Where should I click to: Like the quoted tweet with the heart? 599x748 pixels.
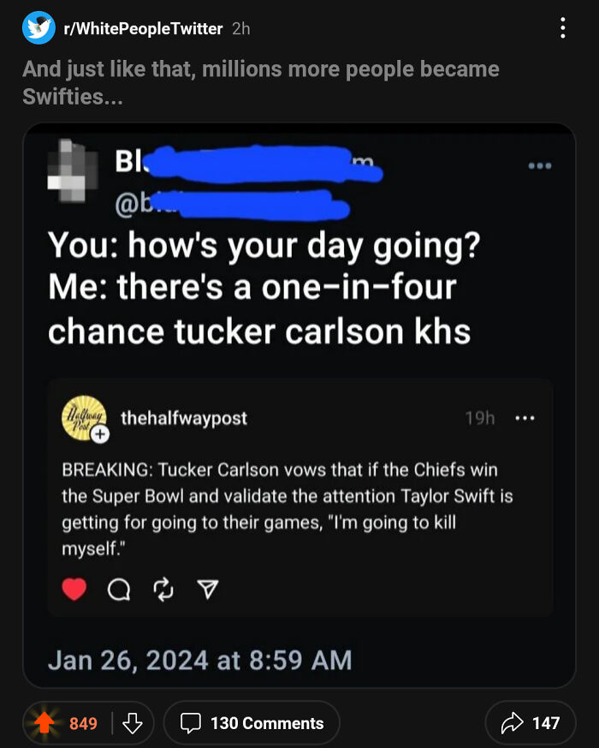point(74,589)
